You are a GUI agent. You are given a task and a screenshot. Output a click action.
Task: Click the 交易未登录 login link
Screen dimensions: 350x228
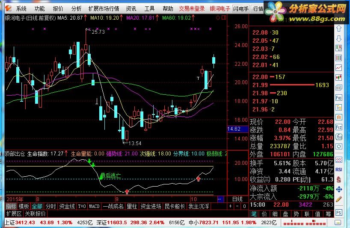pos(192,9)
